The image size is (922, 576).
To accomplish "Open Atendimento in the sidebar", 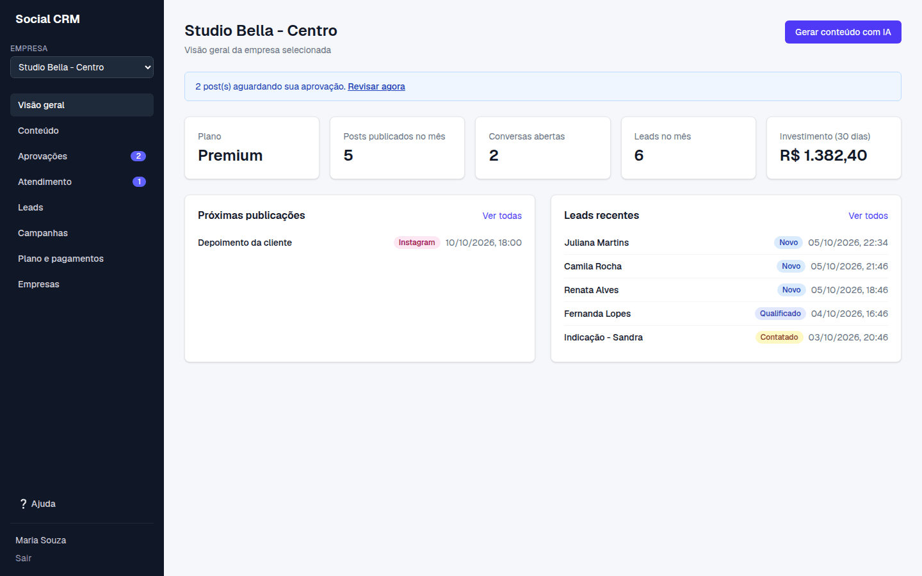I will point(82,182).
